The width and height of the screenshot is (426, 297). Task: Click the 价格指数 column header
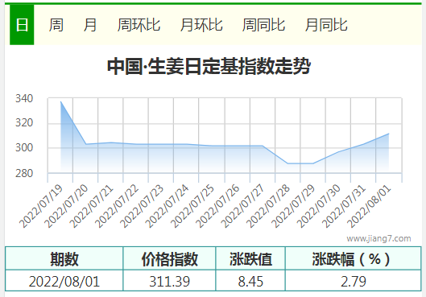click(x=170, y=258)
